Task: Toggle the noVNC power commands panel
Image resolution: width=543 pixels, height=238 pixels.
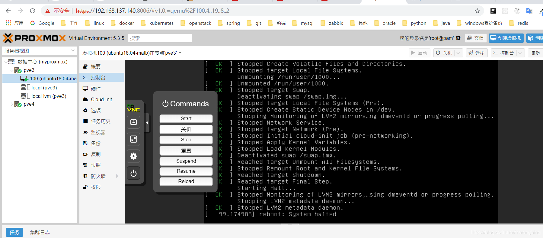Action: (133, 173)
